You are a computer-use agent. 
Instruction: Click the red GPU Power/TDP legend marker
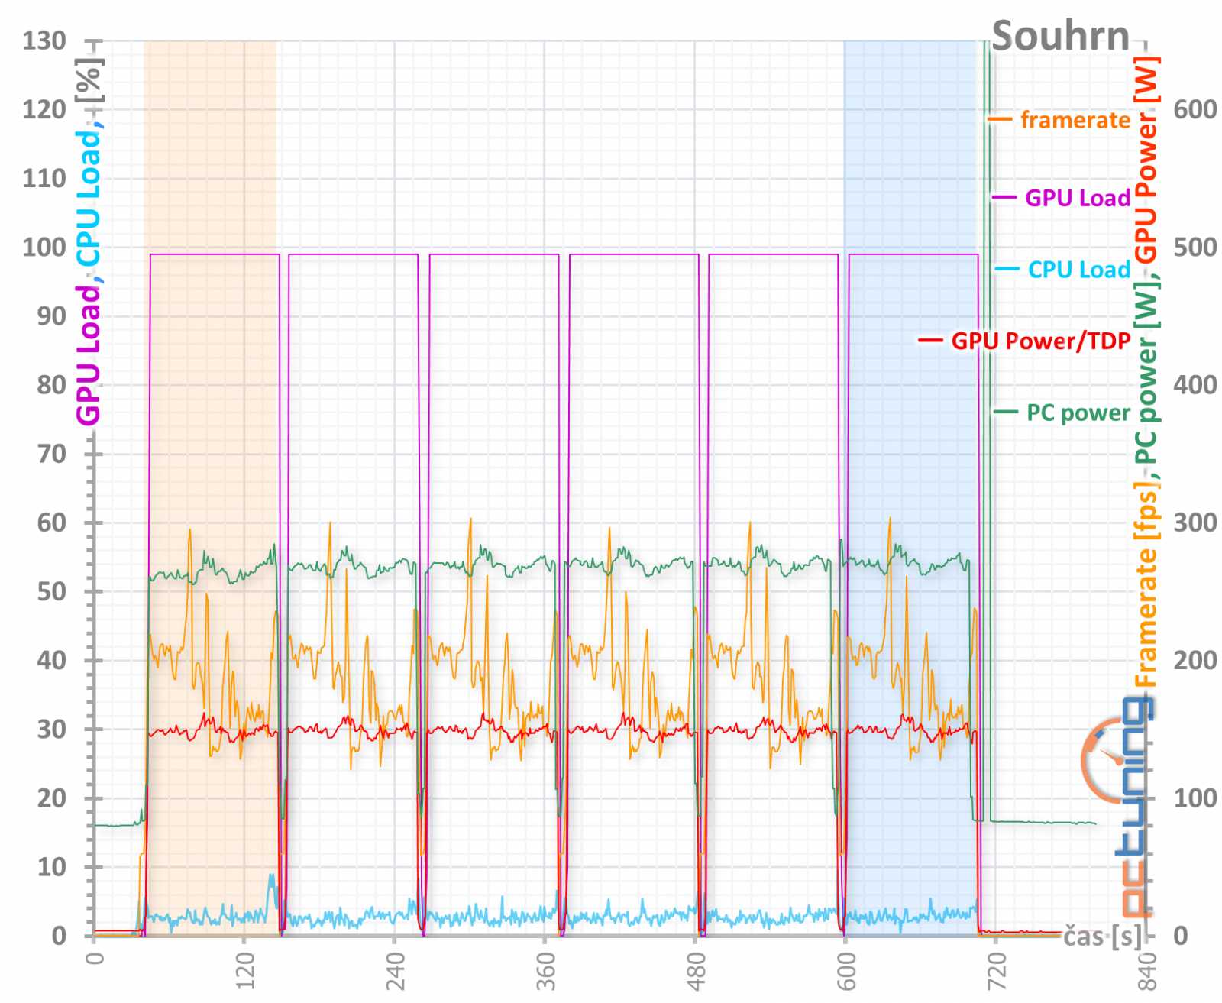(929, 341)
